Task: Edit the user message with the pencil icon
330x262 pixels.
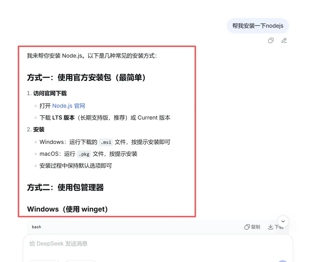Action: point(284,40)
